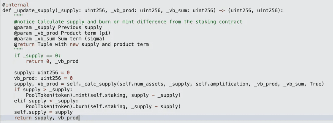Click the @return docstring line
The image size is (333, 123).
pos(81,44)
